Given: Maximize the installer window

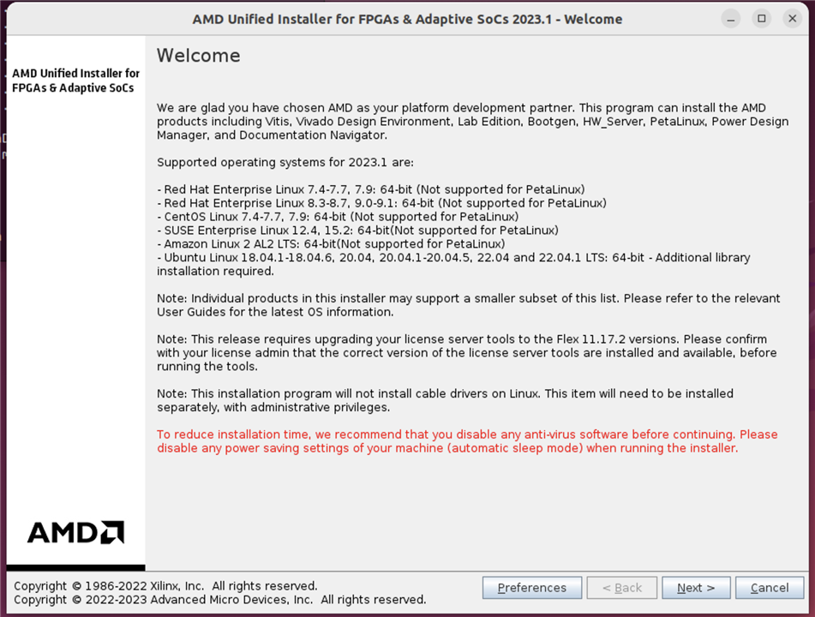Looking at the screenshot, I should (x=761, y=18).
